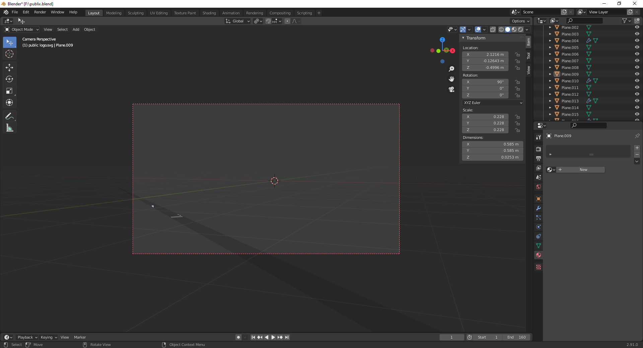This screenshot has height=348, width=643.
Task: Open Global transform orientation dropdown
Action: click(238, 21)
